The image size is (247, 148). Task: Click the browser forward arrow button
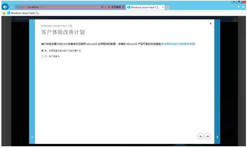(12, 7)
